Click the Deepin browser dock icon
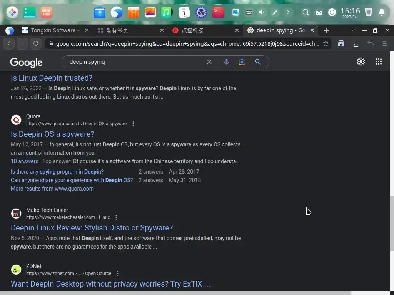This screenshot has width=394, height=295. (x=116, y=12)
